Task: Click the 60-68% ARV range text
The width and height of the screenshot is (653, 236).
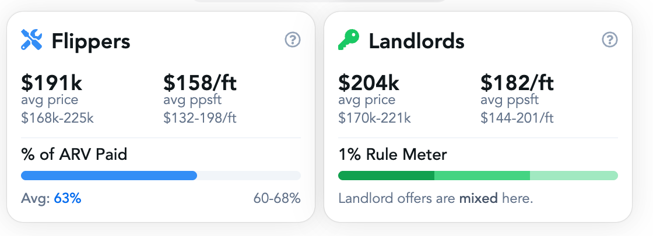Action: (277, 198)
